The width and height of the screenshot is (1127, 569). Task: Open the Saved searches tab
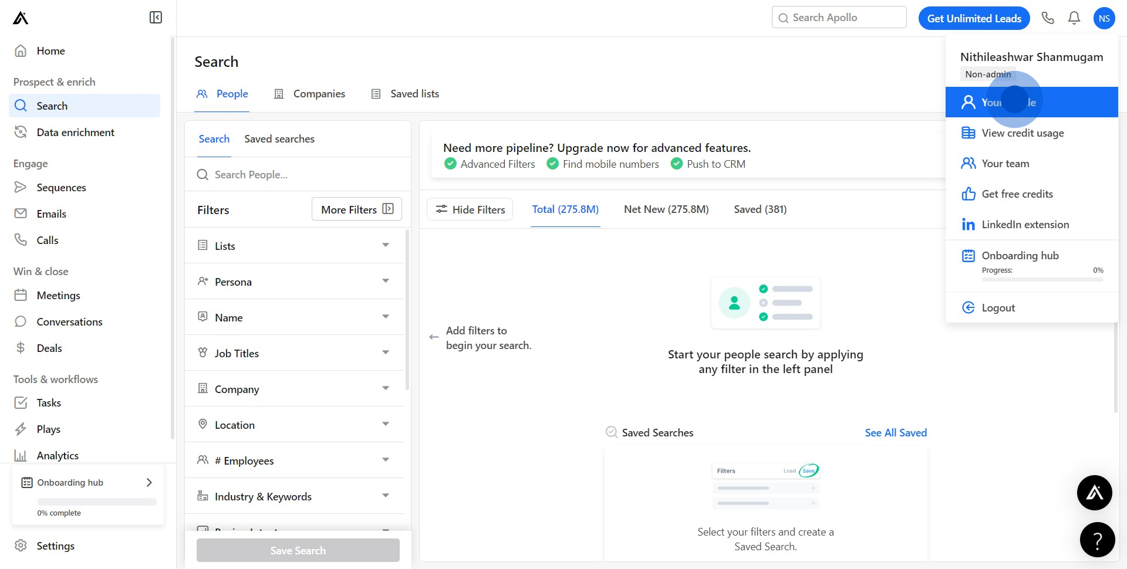pyautogui.click(x=279, y=139)
